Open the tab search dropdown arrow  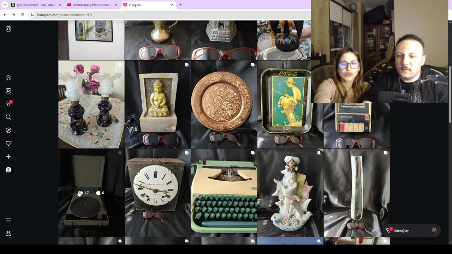(x=5, y=5)
